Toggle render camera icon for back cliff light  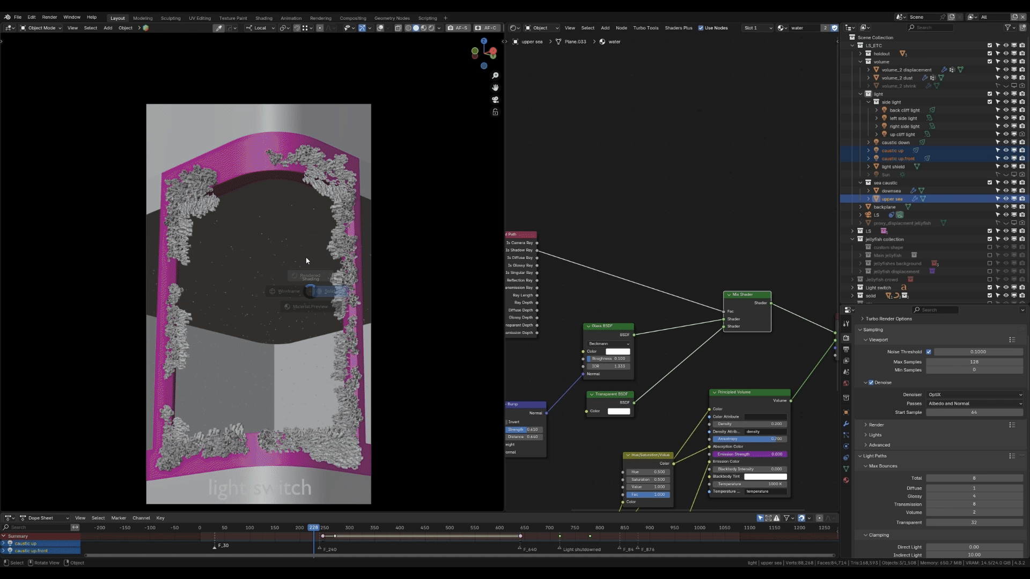point(1022,110)
